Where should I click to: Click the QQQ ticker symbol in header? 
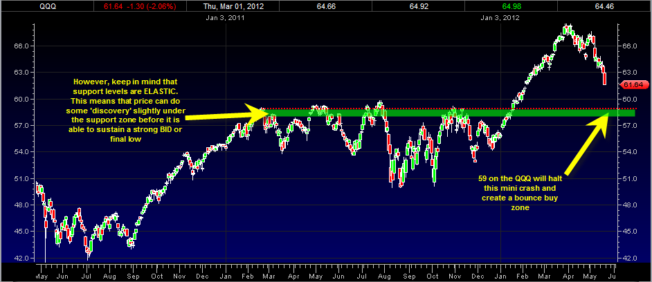tap(47, 6)
